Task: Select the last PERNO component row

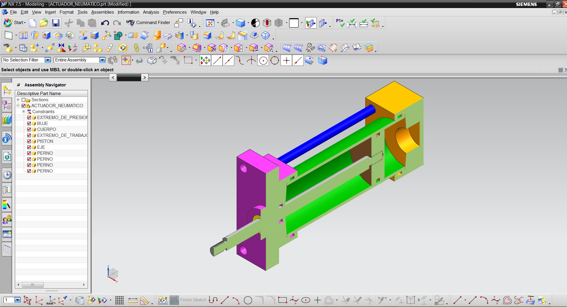Action: (x=52, y=171)
